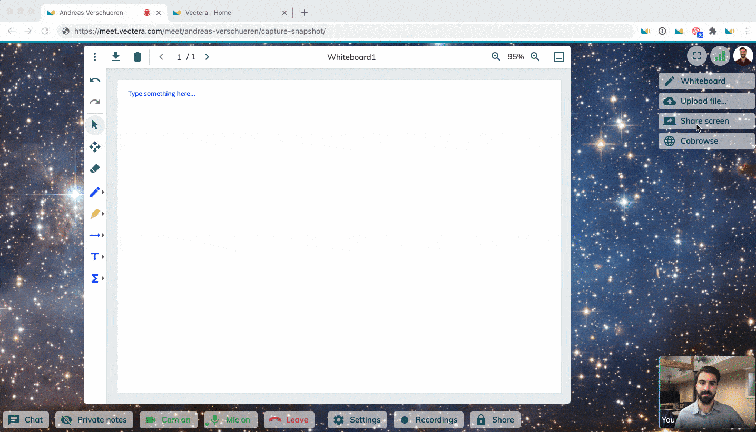Open the Chat panel
The height and width of the screenshot is (432, 756).
coord(26,420)
